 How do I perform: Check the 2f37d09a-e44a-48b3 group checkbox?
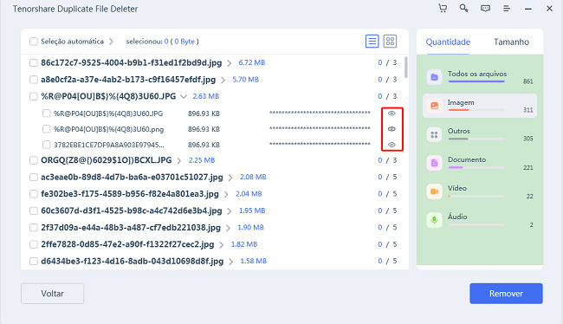click(x=34, y=228)
